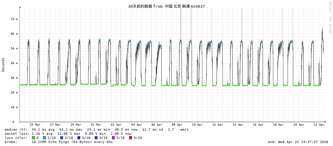Image resolution: width=333 pixels, height=146 pixels.
Task: Click the red 9/10 loss swatch
Action: [130, 138]
